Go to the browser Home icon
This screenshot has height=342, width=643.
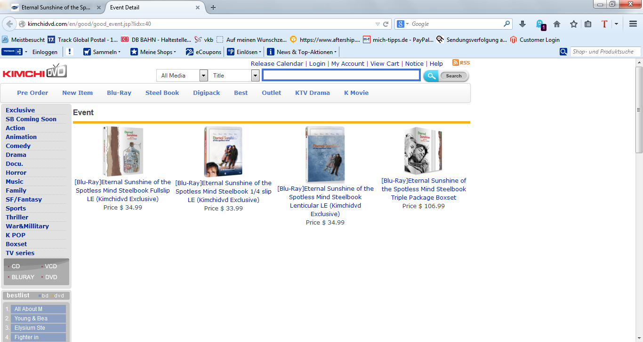coord(557,24)
